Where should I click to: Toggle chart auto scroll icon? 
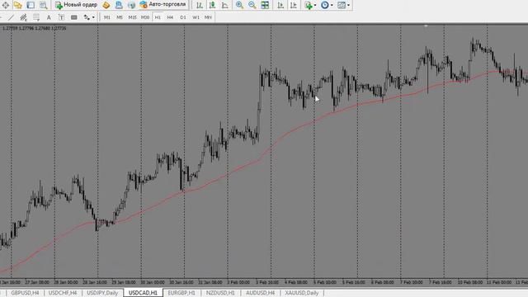click(280, 5)
